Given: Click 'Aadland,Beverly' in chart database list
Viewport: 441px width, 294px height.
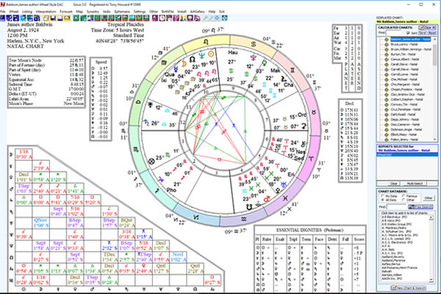Looking at the screenshot, I should pos(394,257).
